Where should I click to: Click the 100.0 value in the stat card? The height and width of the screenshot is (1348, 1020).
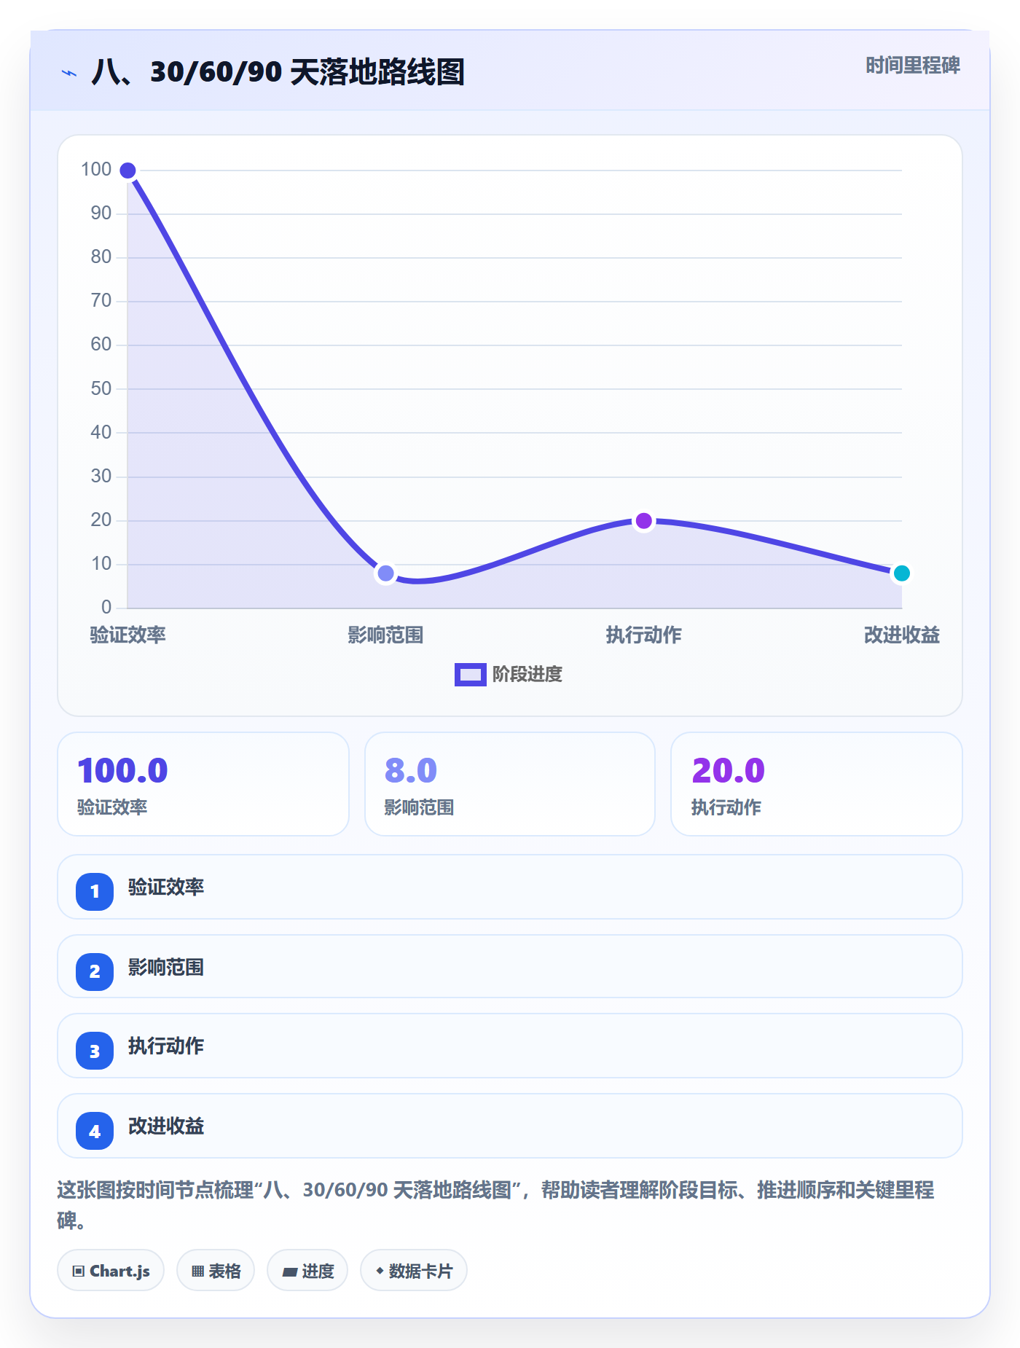[x=122, y=770]
